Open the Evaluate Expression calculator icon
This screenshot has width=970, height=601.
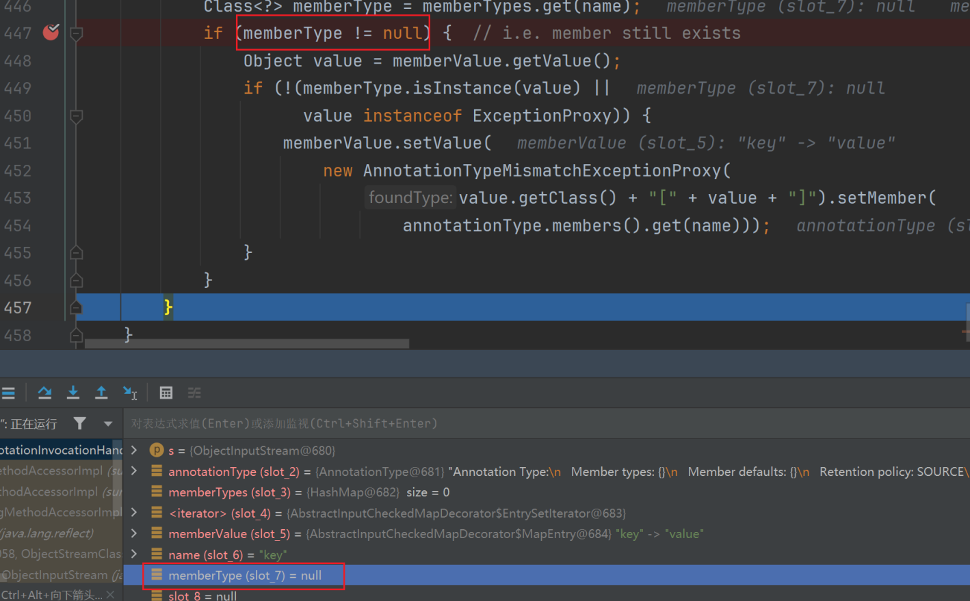coord(166,392)
